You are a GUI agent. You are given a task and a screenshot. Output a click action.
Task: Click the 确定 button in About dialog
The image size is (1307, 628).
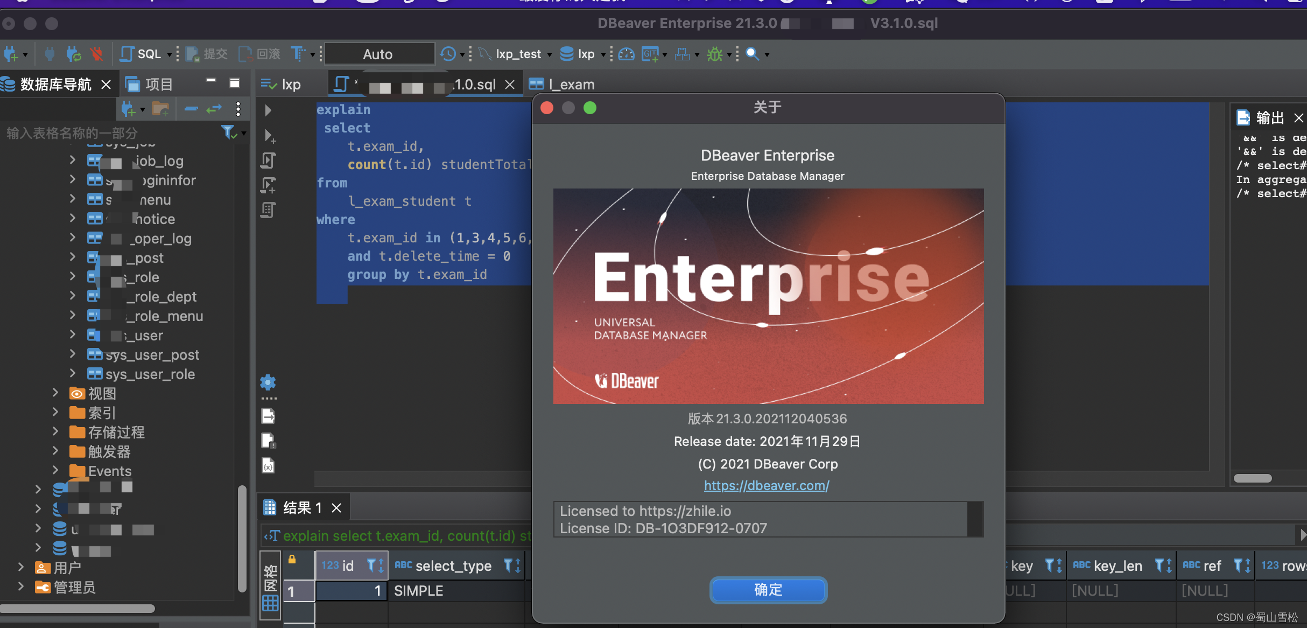pos(768,590)
